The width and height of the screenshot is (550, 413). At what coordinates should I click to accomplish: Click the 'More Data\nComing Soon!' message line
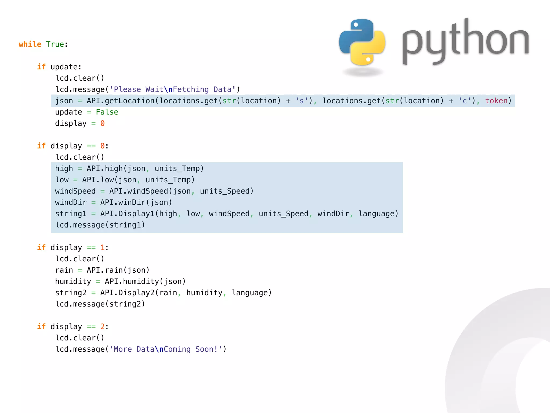[141, 349]
